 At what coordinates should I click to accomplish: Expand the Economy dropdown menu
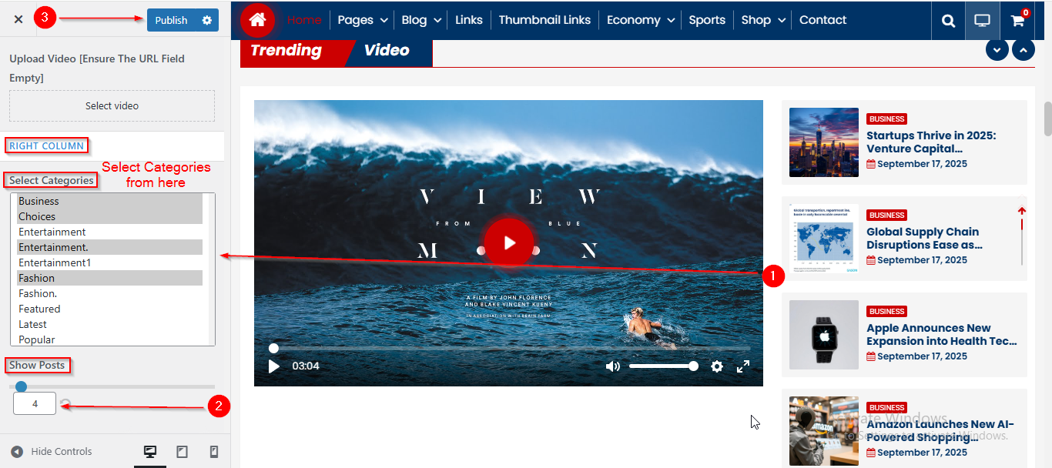pos(641,20)
